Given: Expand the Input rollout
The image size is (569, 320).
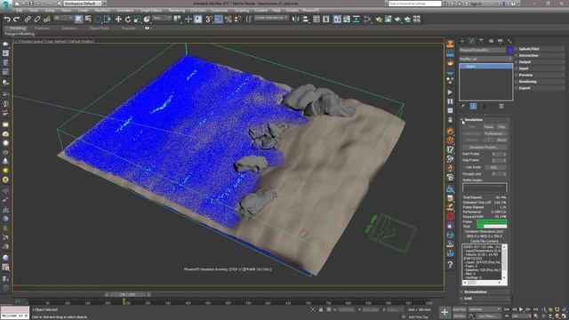Looking at the screenshot, I should [540, 68].
